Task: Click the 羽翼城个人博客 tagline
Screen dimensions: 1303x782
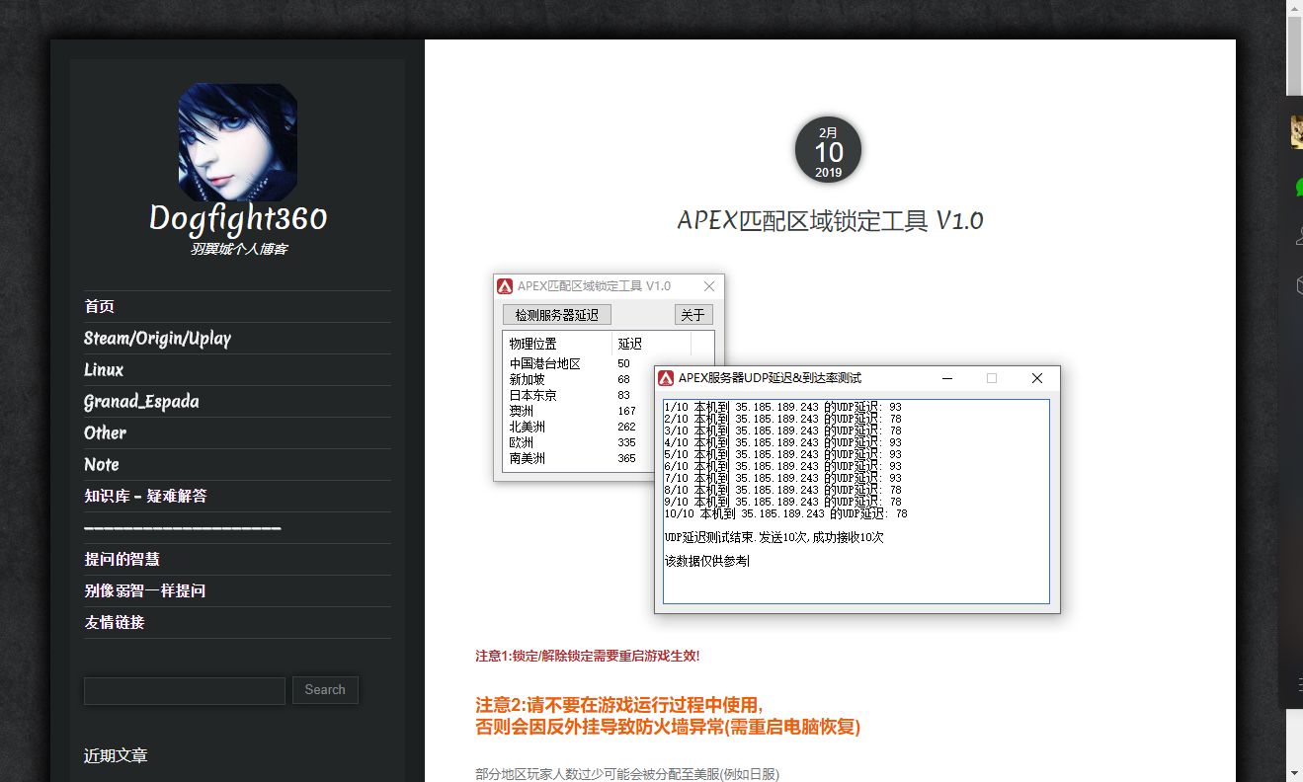Action: click(x=238, y=249)
